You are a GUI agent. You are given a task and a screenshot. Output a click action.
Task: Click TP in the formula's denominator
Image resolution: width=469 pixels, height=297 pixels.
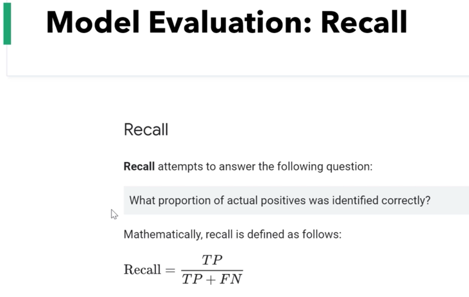(x=192, y=279)
